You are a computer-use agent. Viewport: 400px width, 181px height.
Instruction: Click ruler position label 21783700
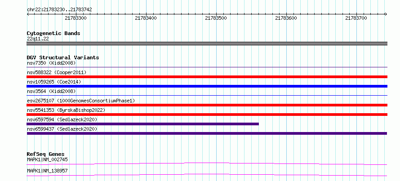pyautogui.click(x=356, y=18)
